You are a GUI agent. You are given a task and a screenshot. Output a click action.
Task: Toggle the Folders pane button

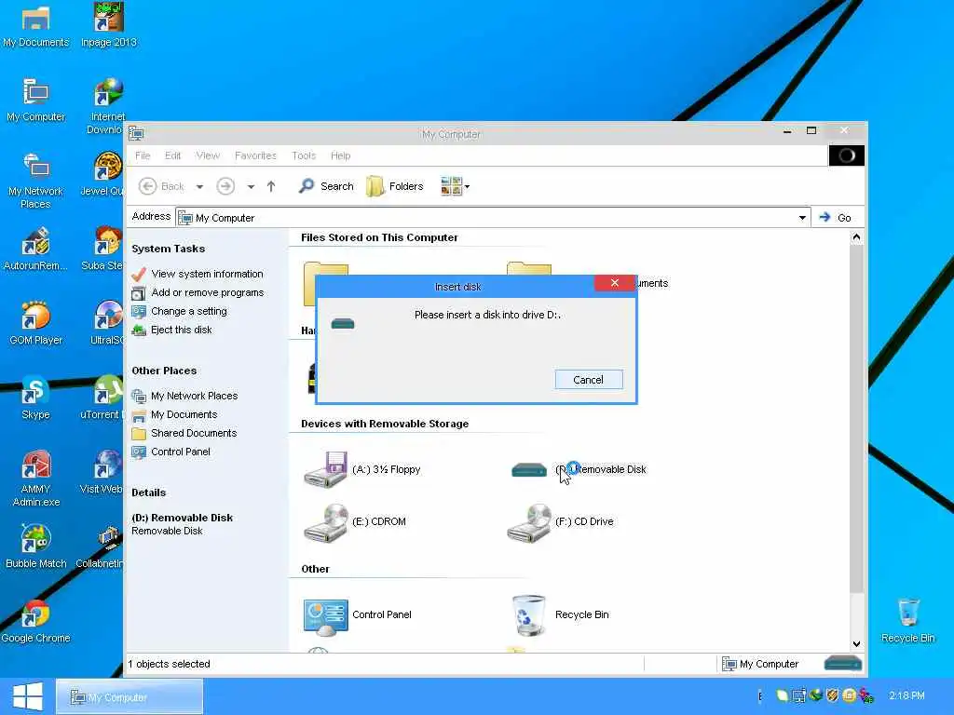click(x=395, y=186)
